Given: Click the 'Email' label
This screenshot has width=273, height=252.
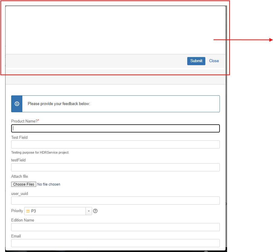Looking at the screenshot, I should pos(16,236).
